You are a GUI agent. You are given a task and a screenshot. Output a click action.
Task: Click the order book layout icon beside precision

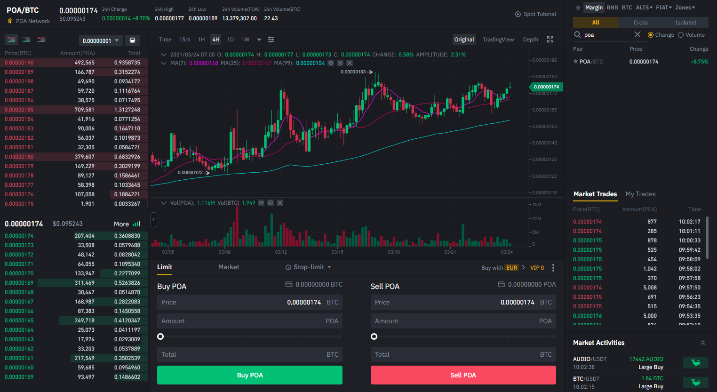132,40
